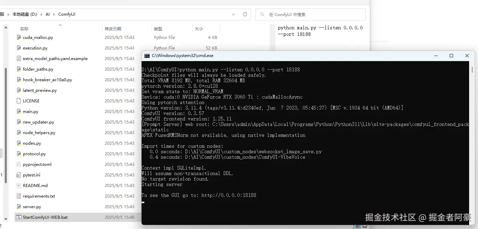Viewport: 478px width, 229px height.
Task: Go to the AI folder breadcrumb
Action: [48, 14]
